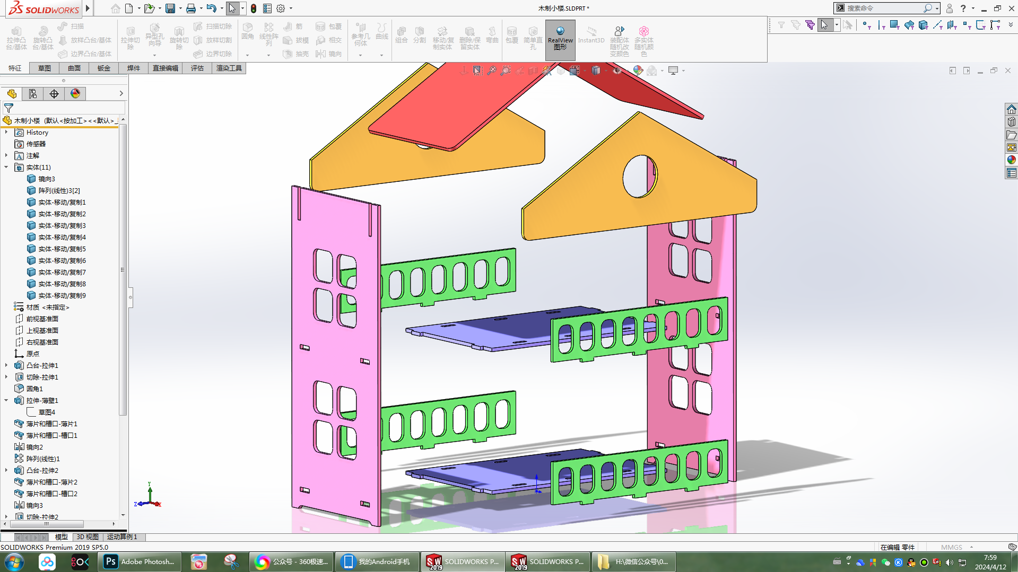
Task: Open Custom Properties task pane tab
Action: pos(1012,173)
